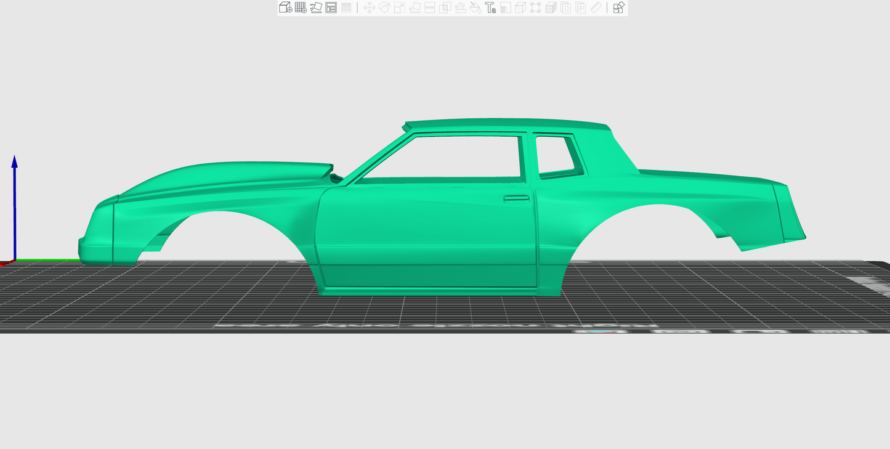Screen dimensions: 890x449
Task: Click the Auto orient icon
Action: tap(316, 7)
